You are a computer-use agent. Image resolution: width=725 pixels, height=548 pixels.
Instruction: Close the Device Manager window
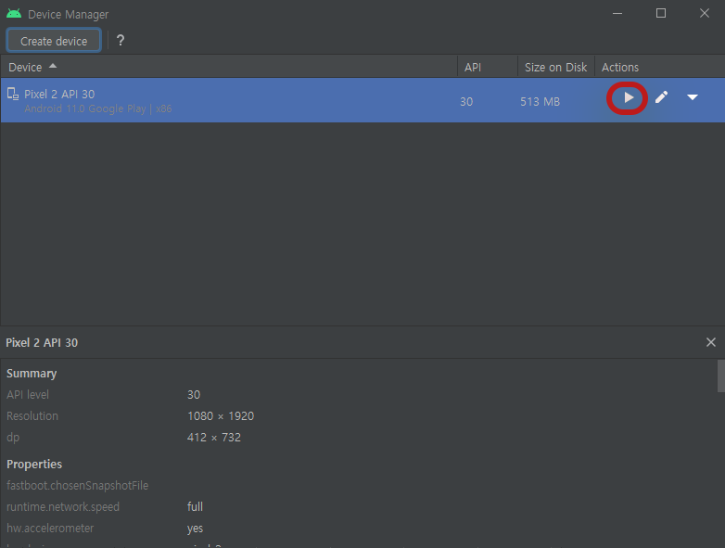click(x=705, y=13)
